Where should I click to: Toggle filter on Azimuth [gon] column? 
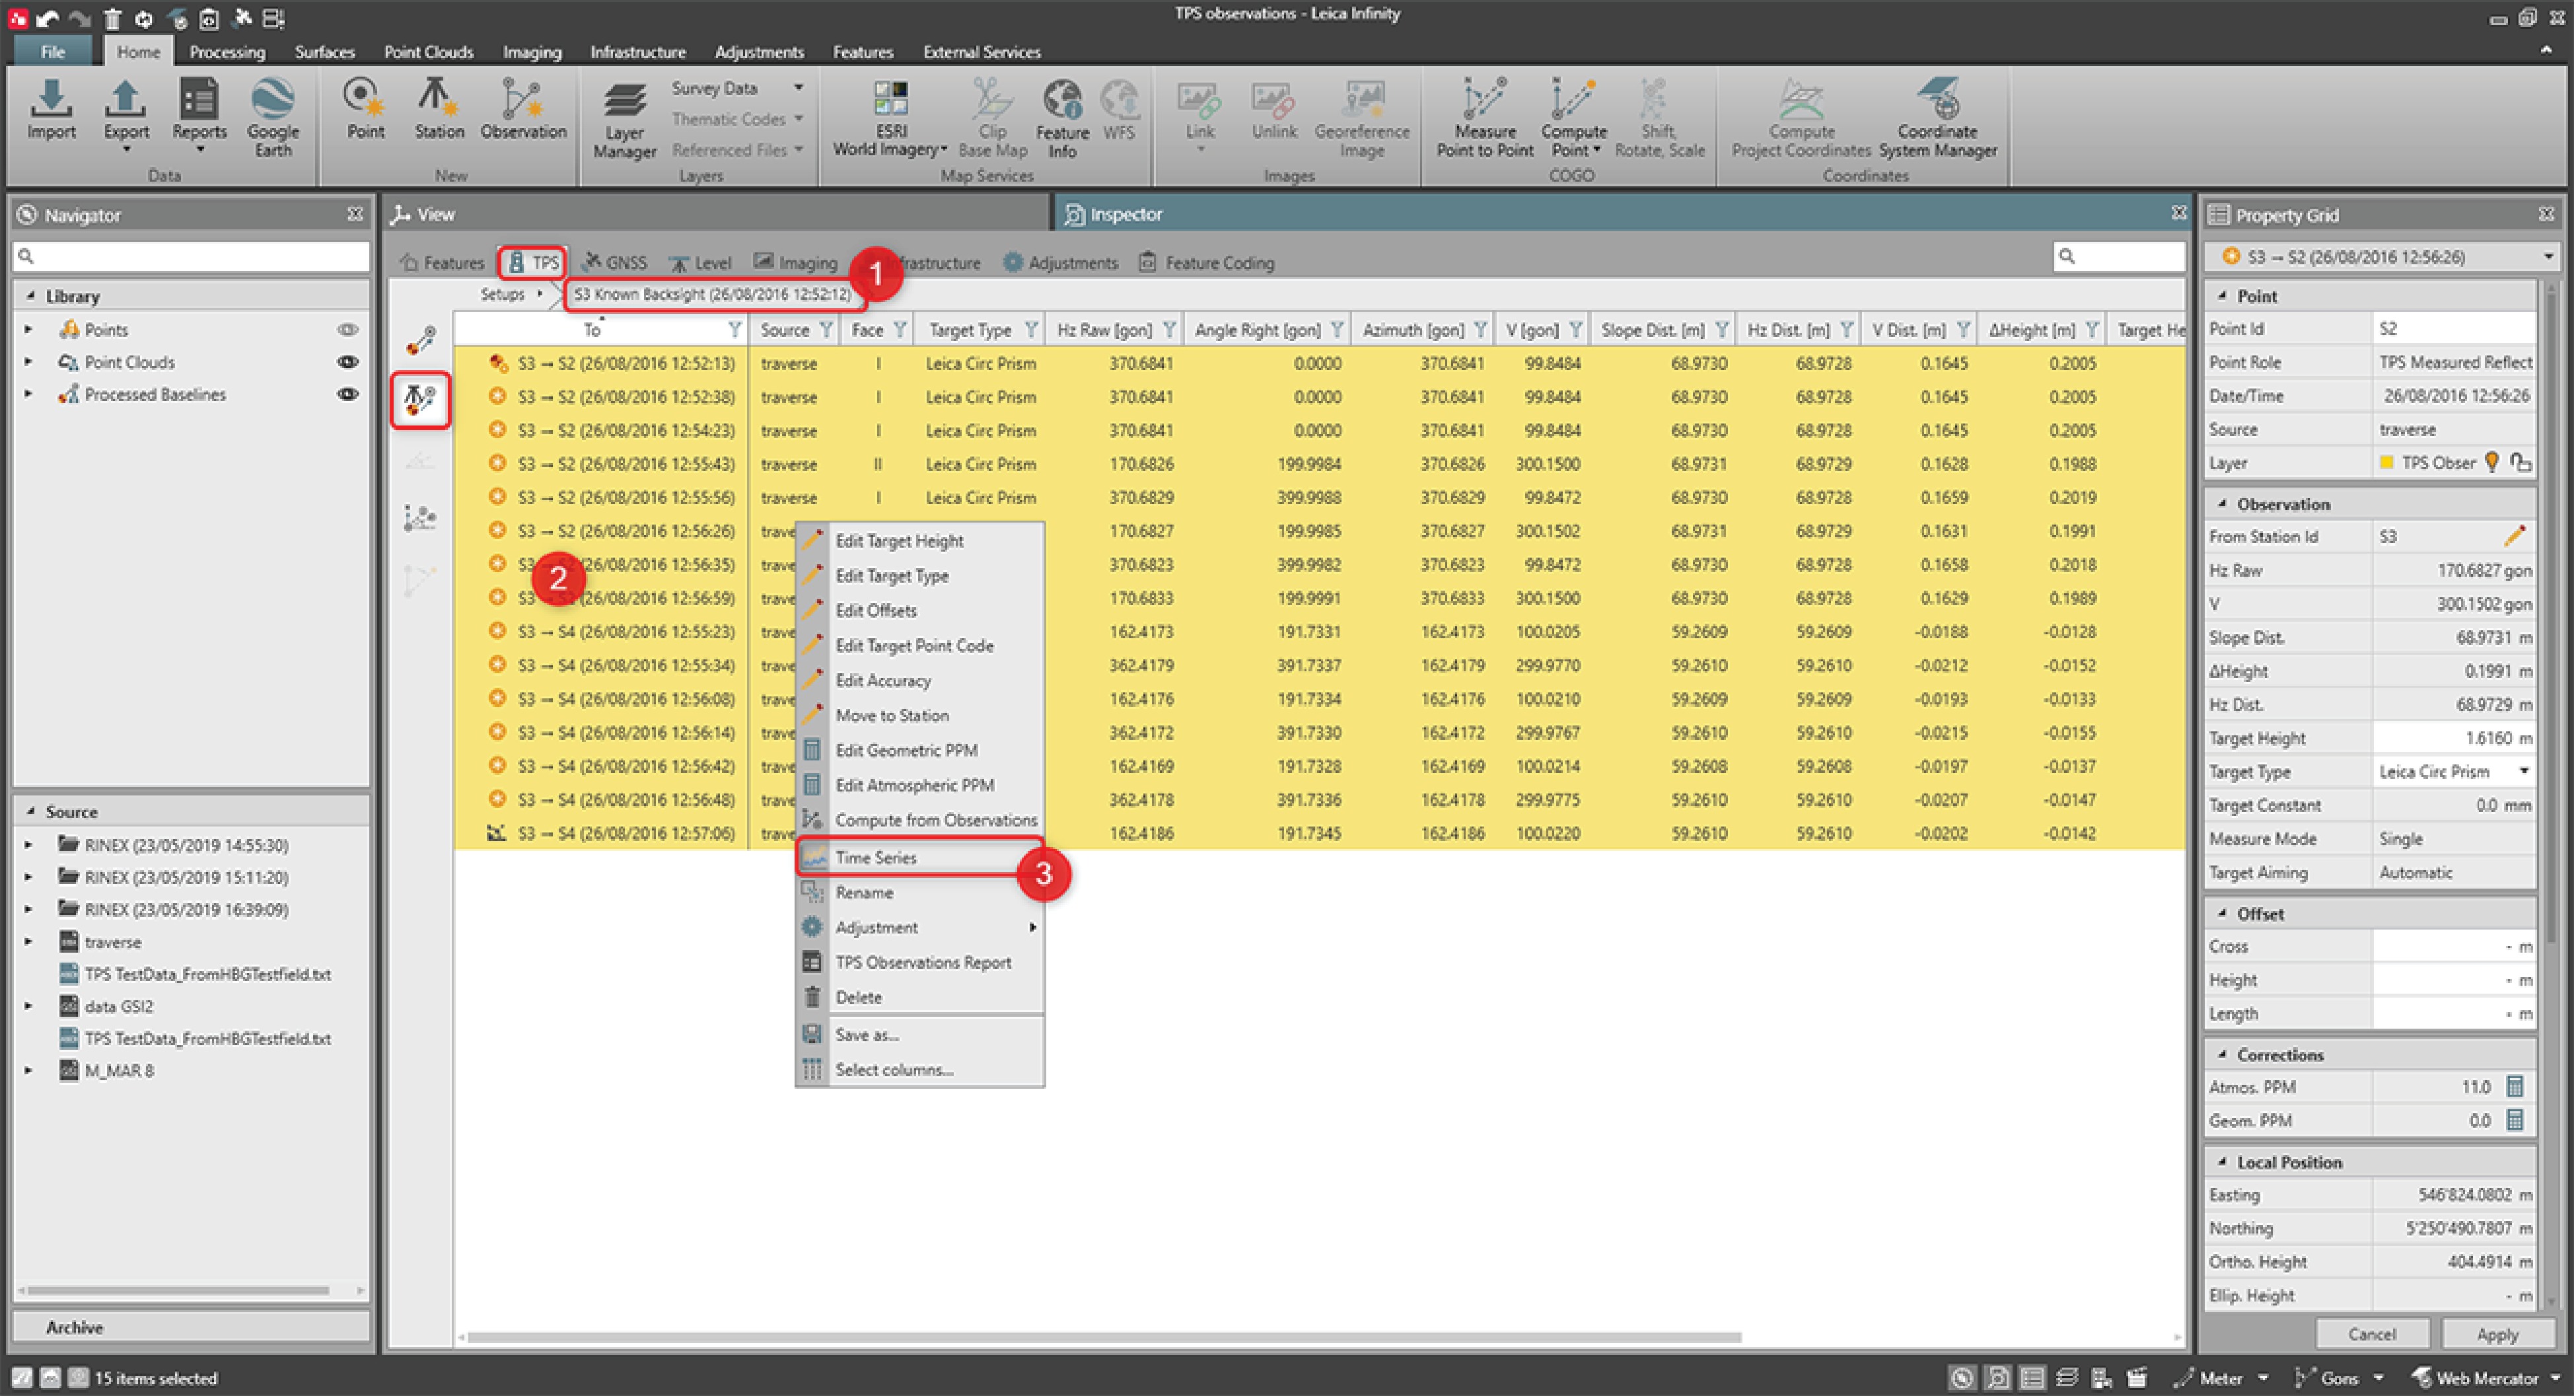1481,329
